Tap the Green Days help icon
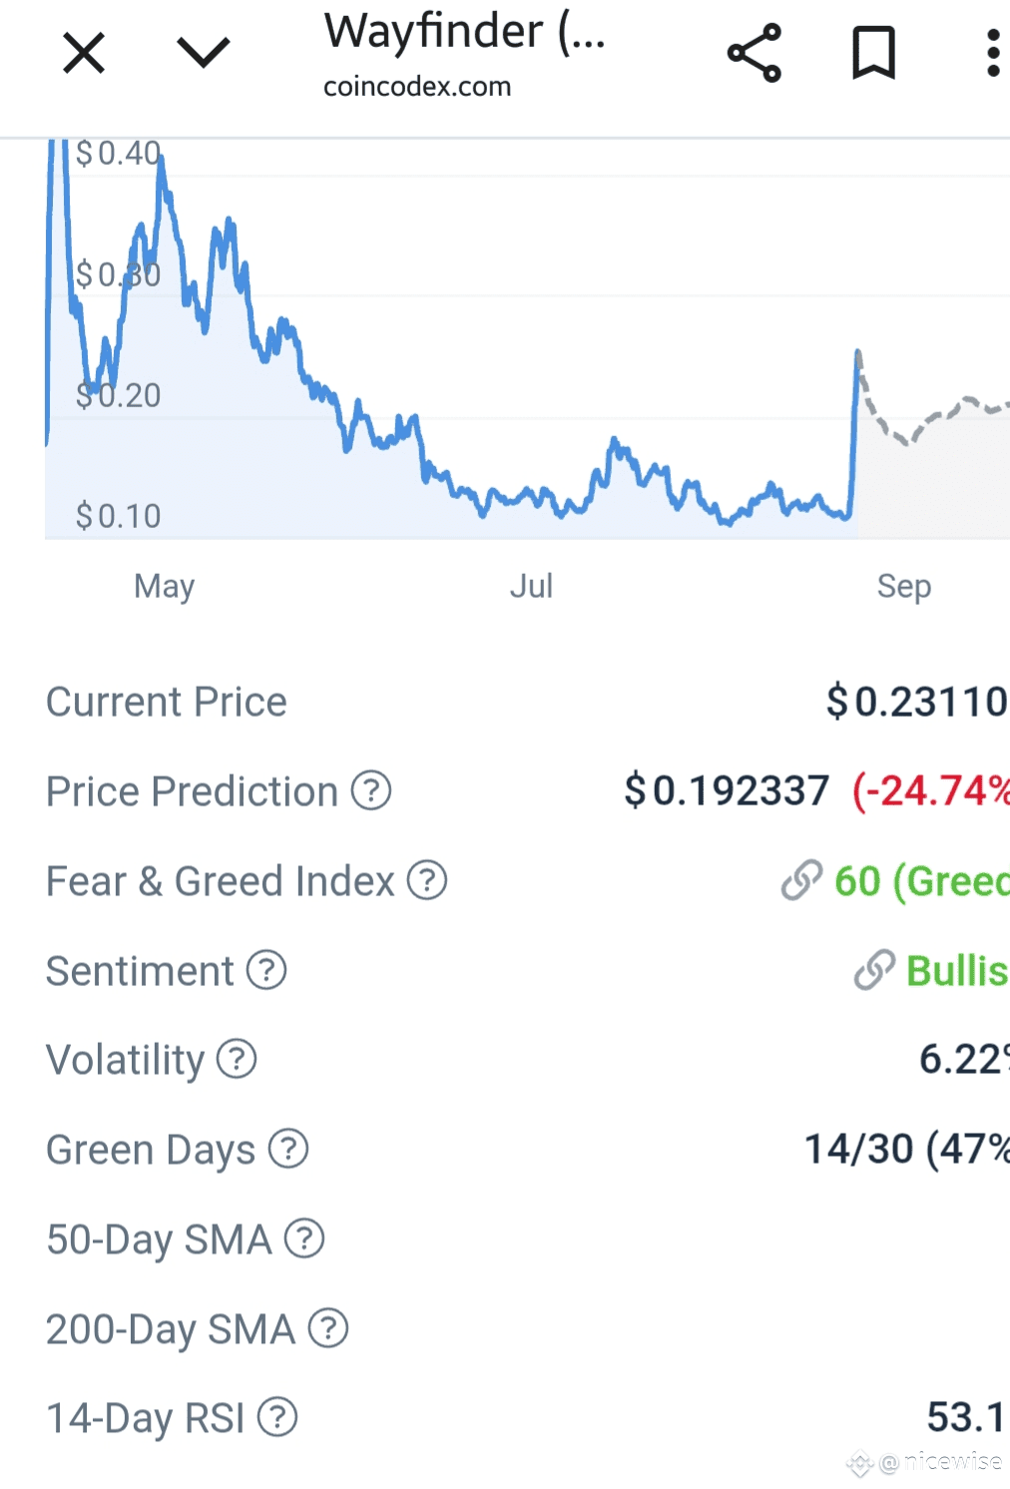The image size is (1010, 1489). coord(288,1149)
